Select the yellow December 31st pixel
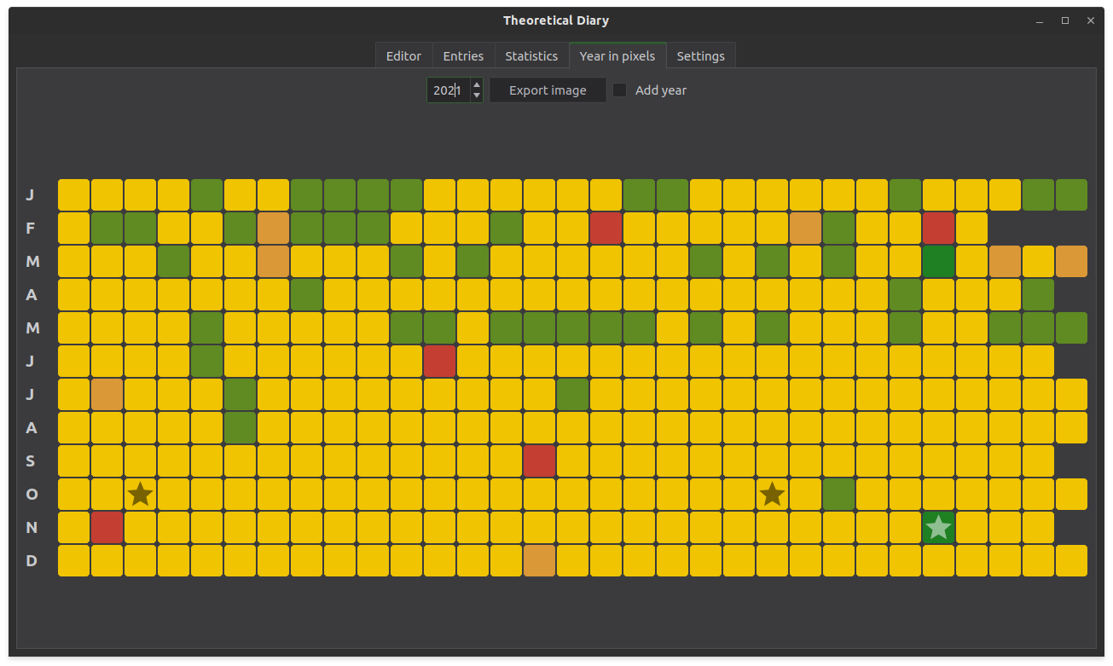Screen dimensions: 1113x666 pyautogui.click(x=1072, y=560)
